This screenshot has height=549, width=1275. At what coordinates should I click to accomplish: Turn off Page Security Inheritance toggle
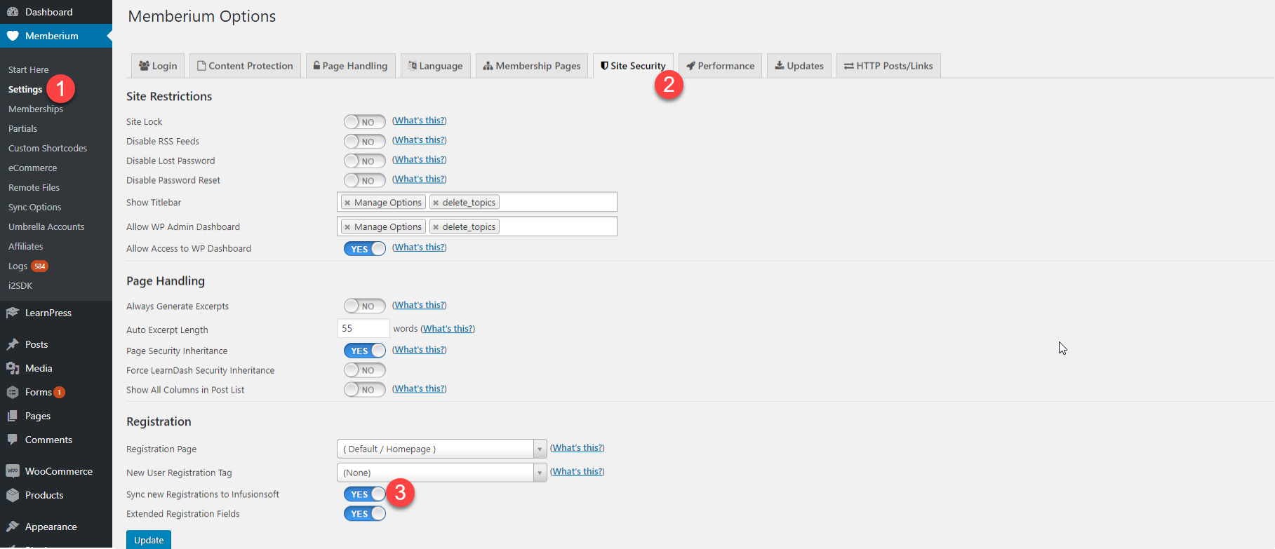(x=365, y=351)
